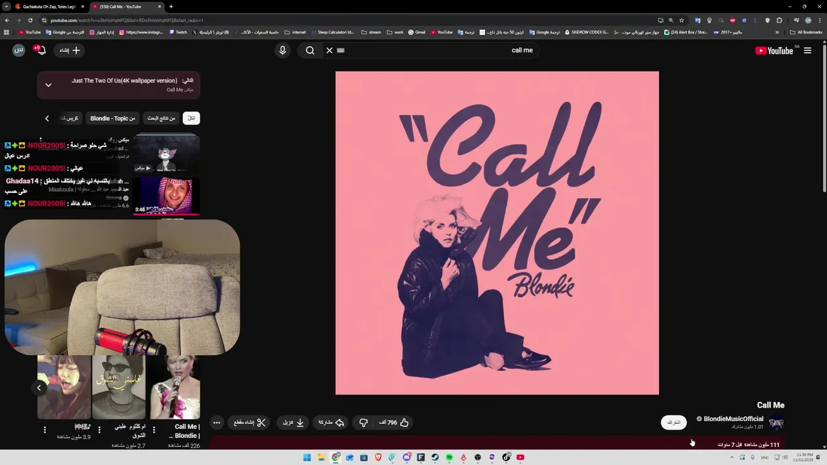
Task: Open options for the Umm Kulthum video
Action: [x=99, y=429]
